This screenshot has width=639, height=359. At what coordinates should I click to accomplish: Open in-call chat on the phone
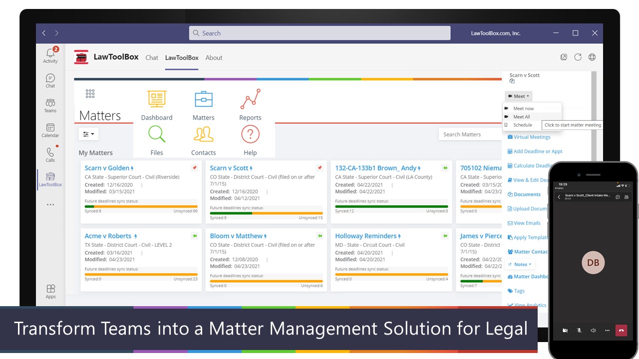[x=618, y=197]
